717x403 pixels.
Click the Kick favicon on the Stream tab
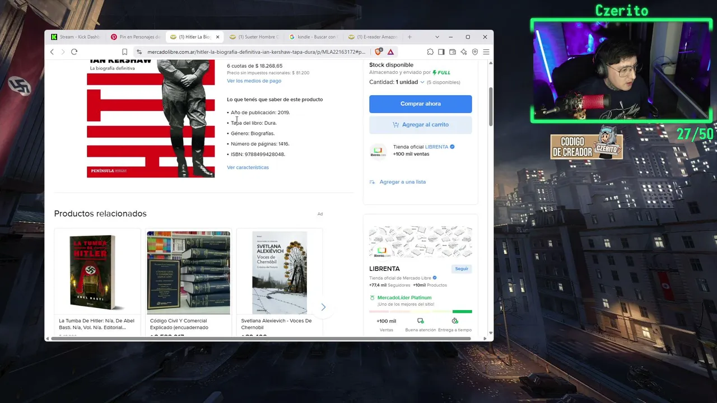[x=54, y=37]
